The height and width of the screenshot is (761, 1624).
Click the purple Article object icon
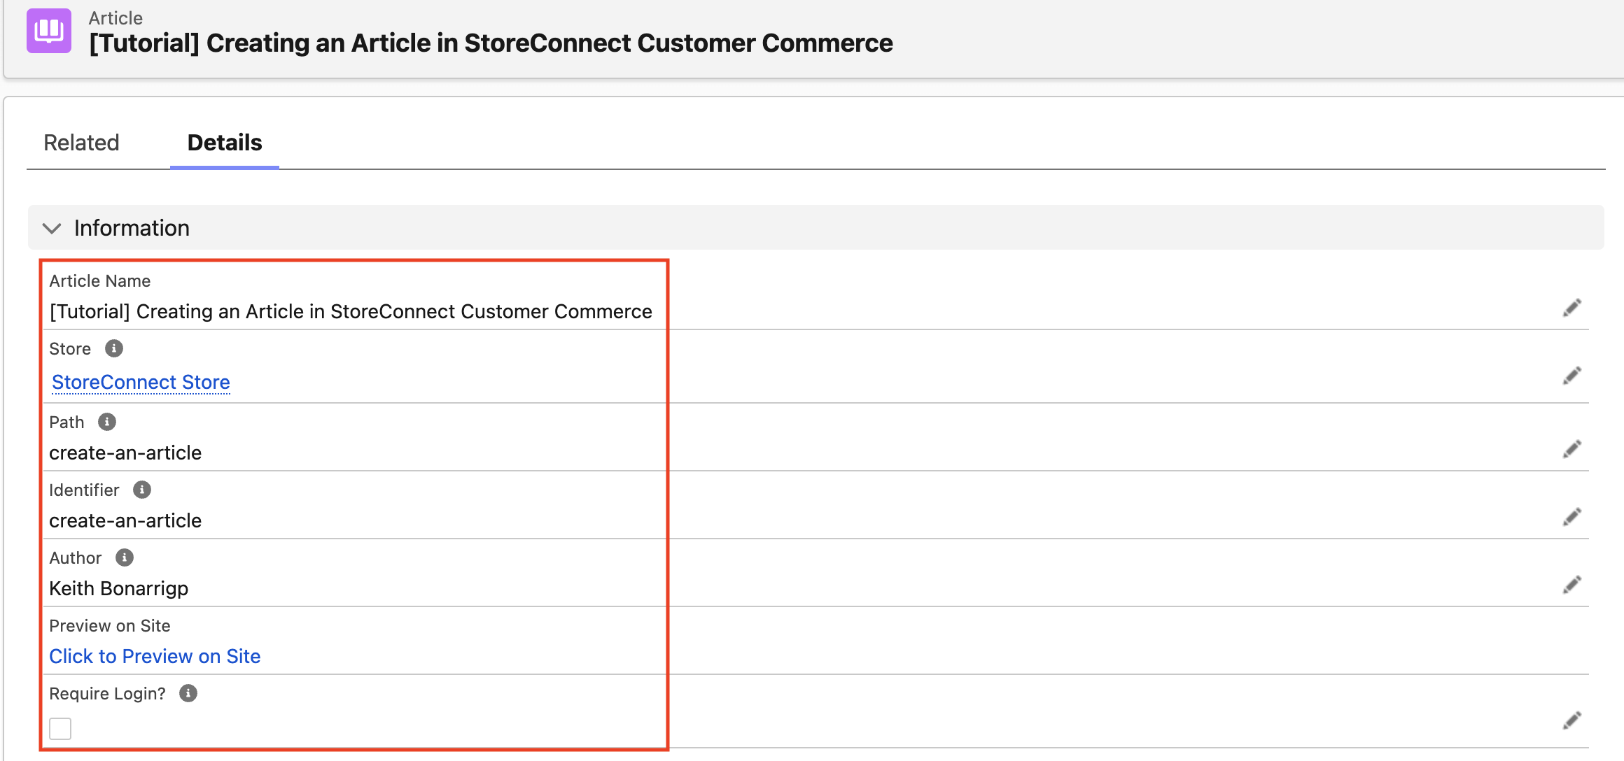pyautogui.click(x=49, y=31)
